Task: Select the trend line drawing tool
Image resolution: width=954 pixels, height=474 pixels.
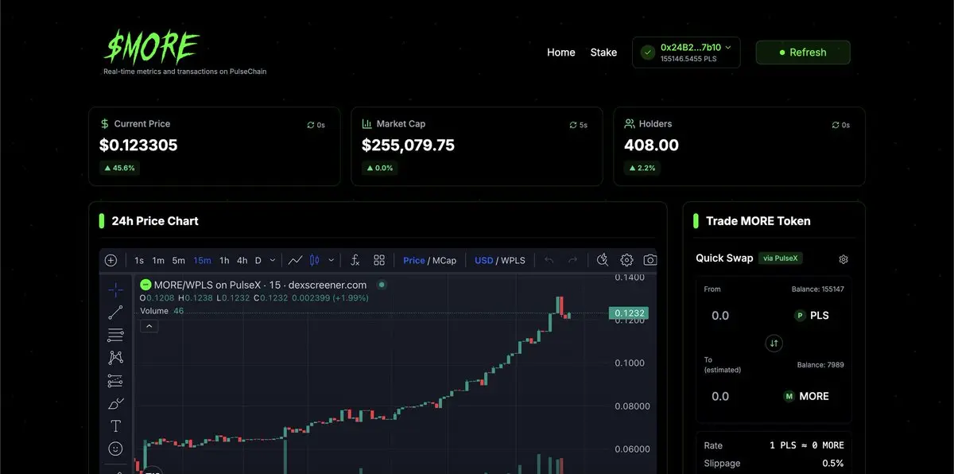Action: tap(115, 313)
